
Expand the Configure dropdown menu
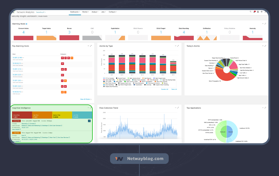113,12
